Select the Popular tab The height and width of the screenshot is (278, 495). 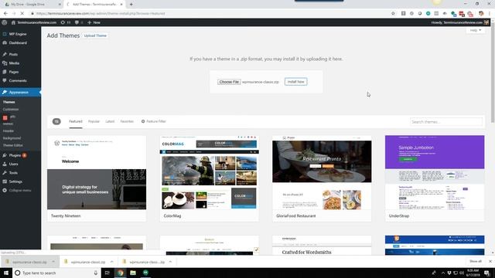point(94,121)
